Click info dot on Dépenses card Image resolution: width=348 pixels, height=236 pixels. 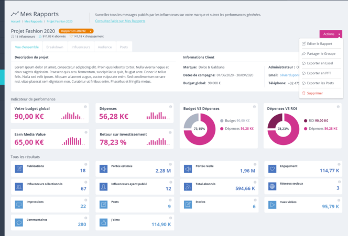pos(170,107)
